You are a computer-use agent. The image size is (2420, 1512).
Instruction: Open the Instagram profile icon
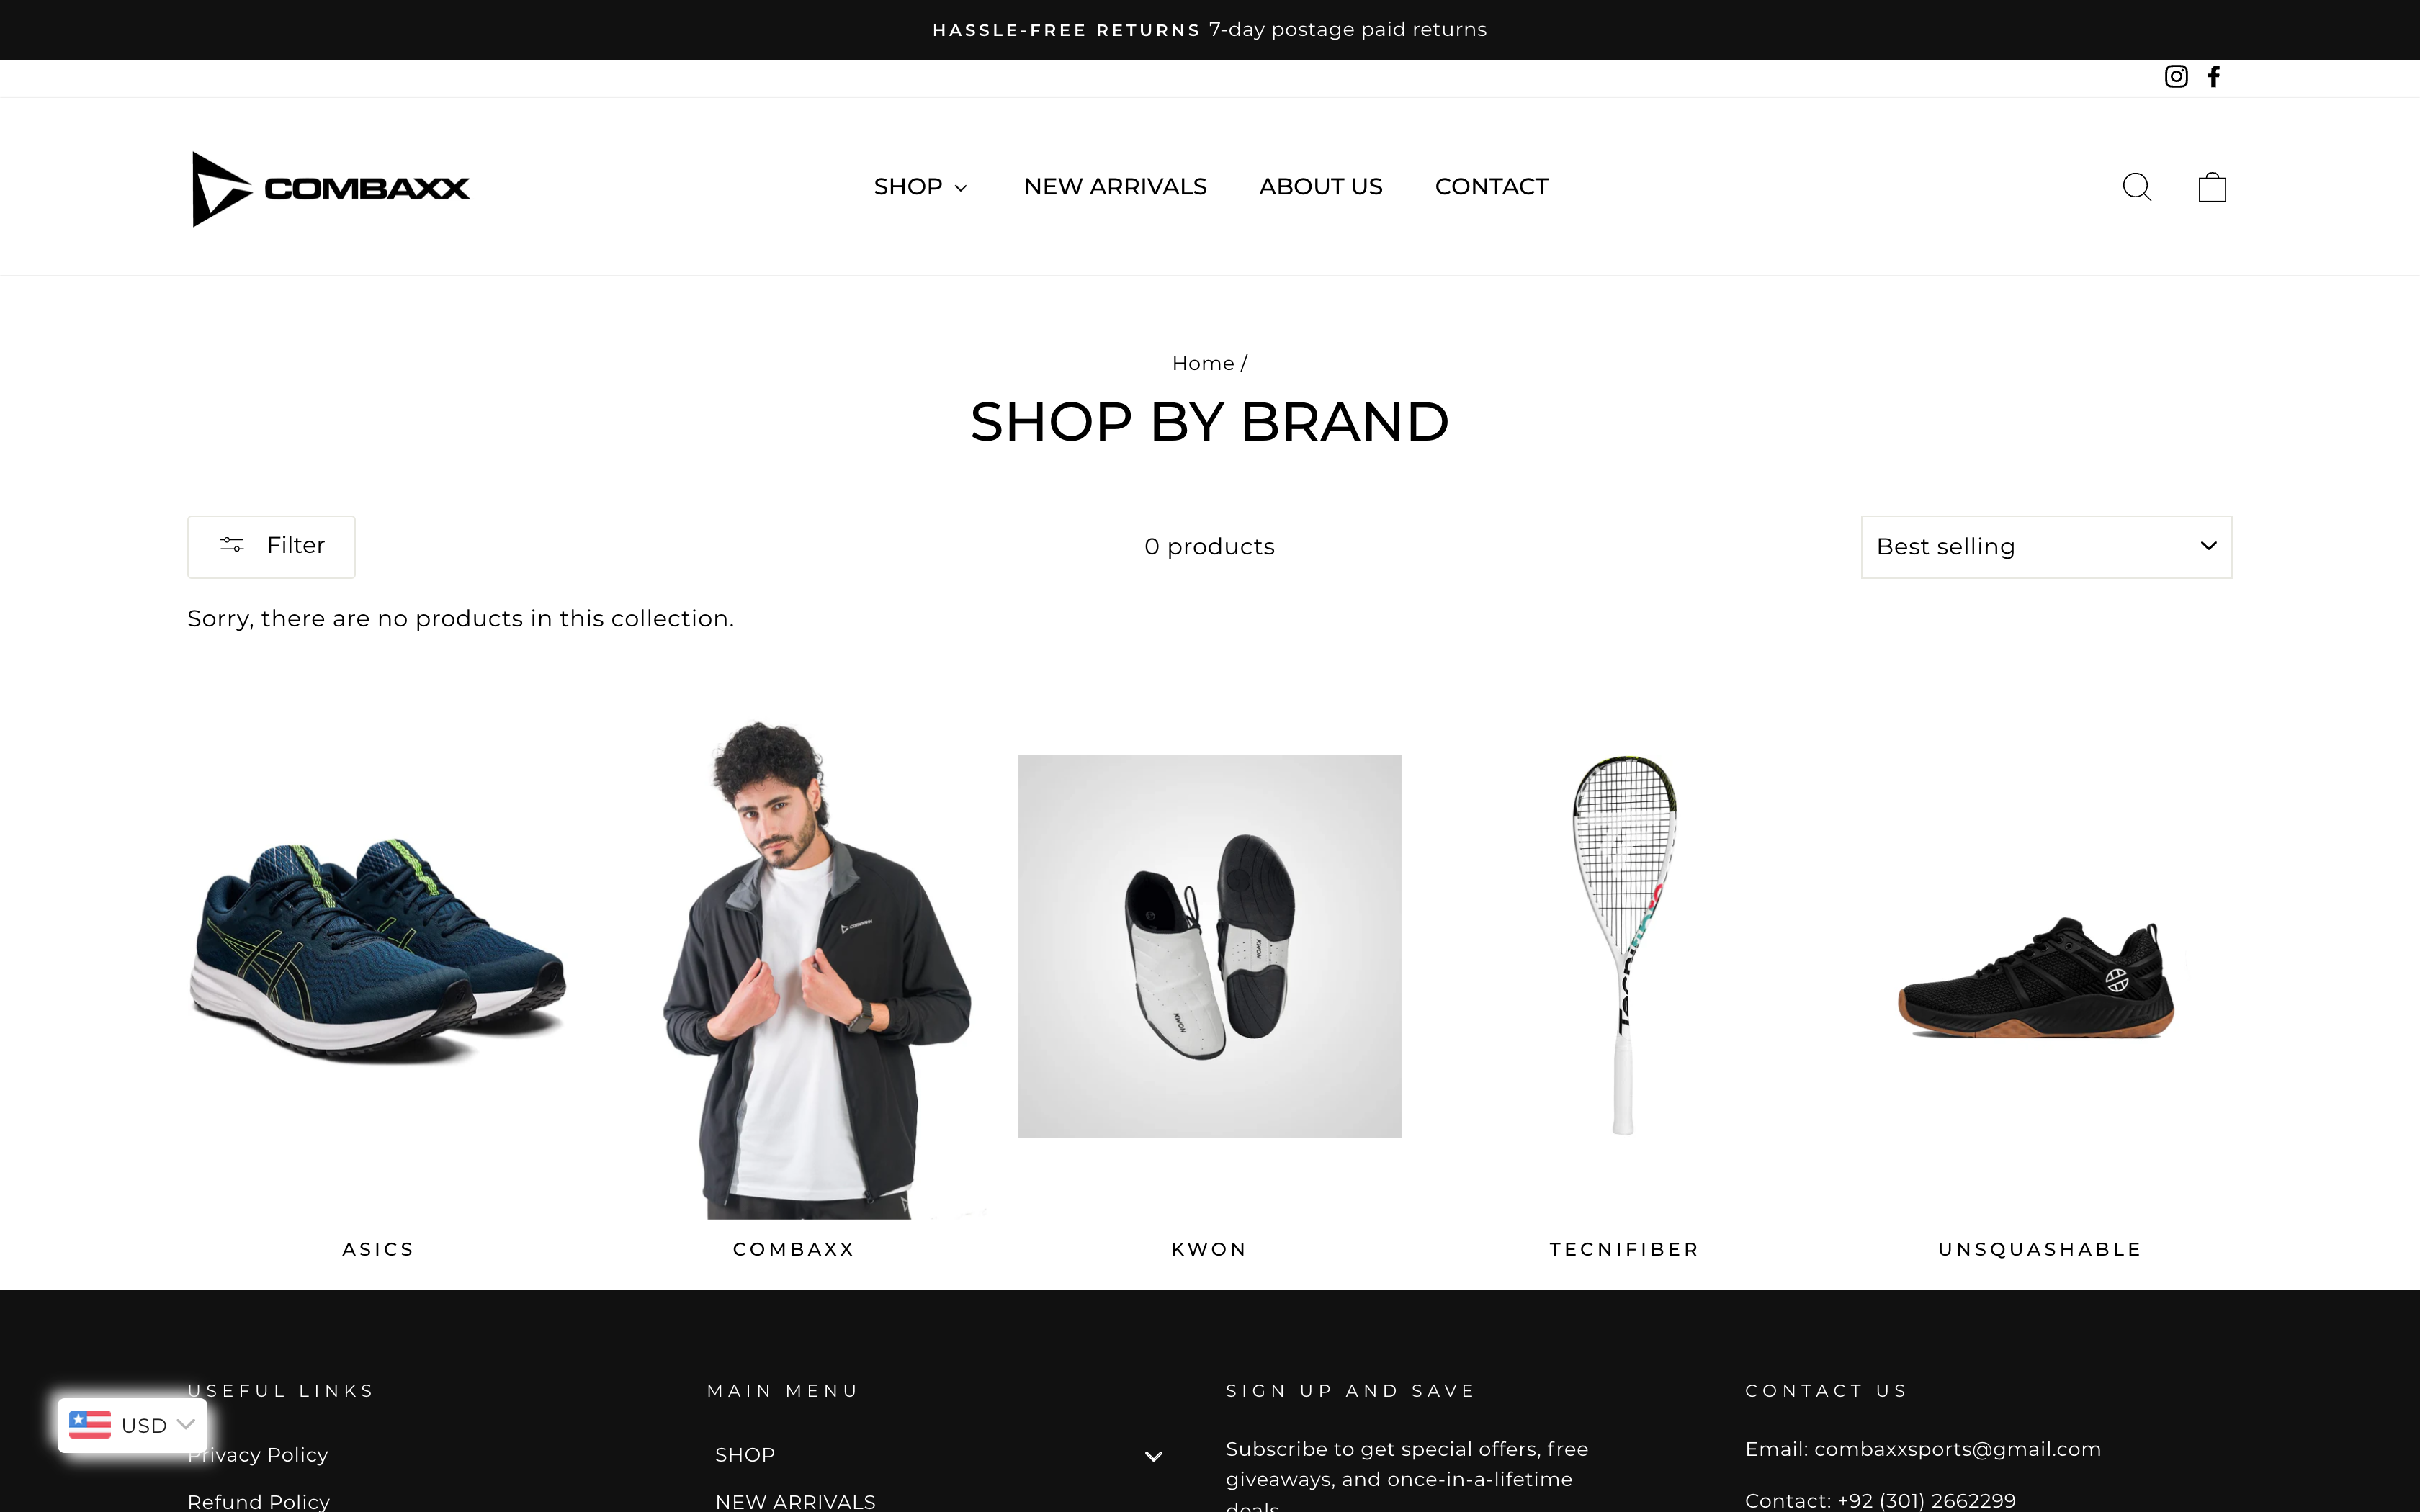2176,77
